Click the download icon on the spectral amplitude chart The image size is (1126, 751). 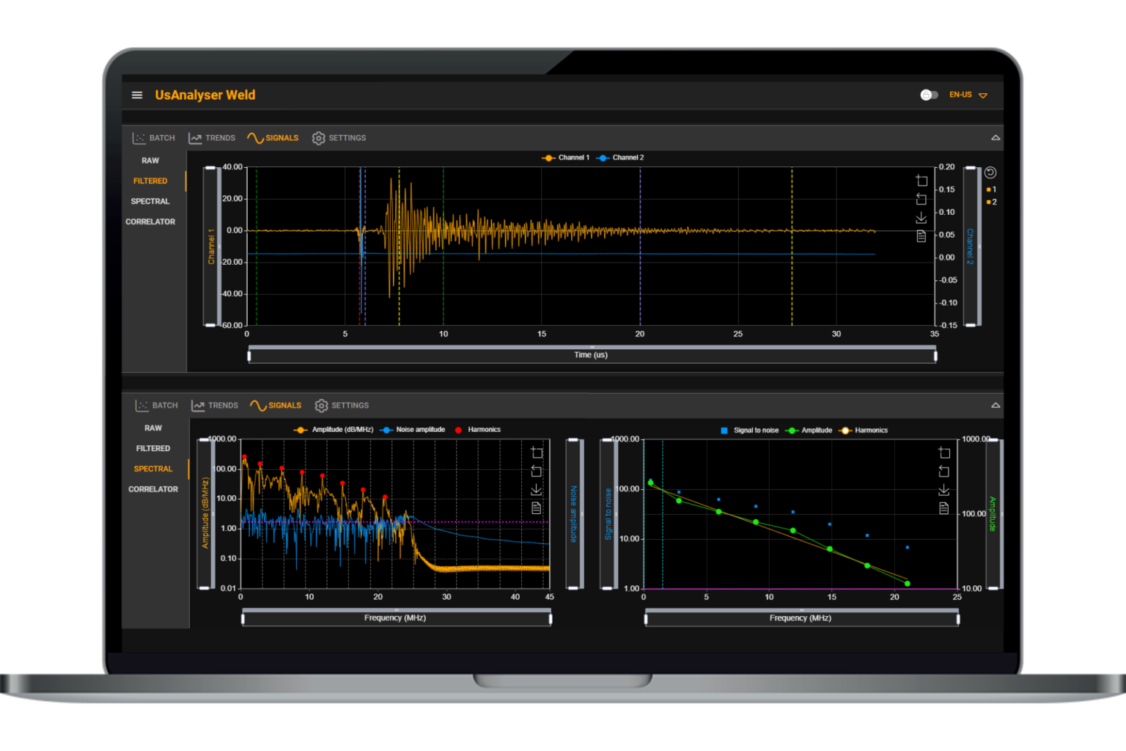pos(539,489)
